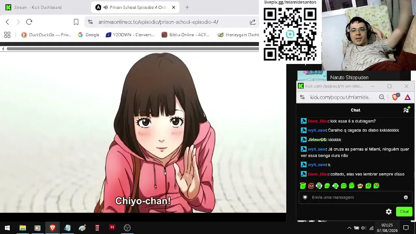Open network settings from the tray
The width and height of the screenshot is (416, 234).
371,228
